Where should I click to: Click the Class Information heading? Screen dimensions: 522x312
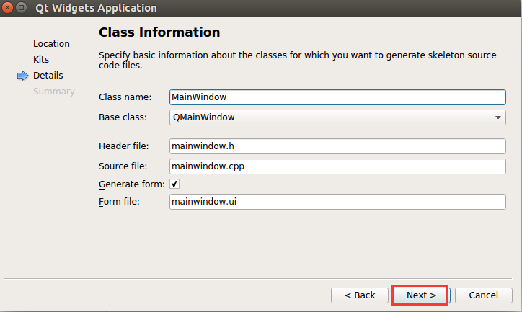point(159,32)
